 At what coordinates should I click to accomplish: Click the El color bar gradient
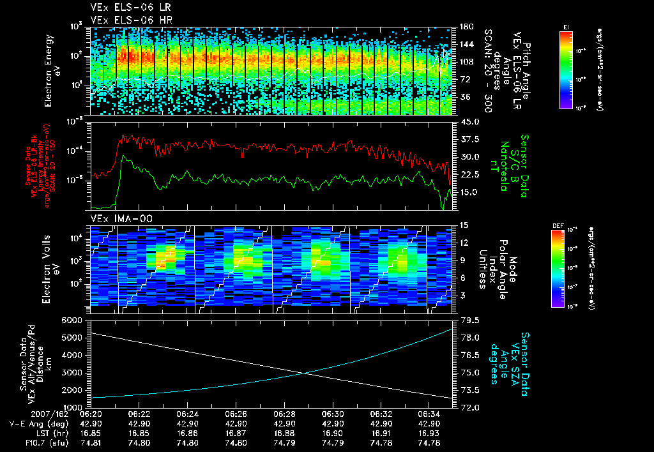566,70
